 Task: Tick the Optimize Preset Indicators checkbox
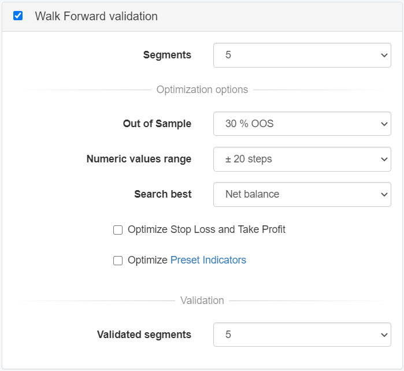point(118,261)
